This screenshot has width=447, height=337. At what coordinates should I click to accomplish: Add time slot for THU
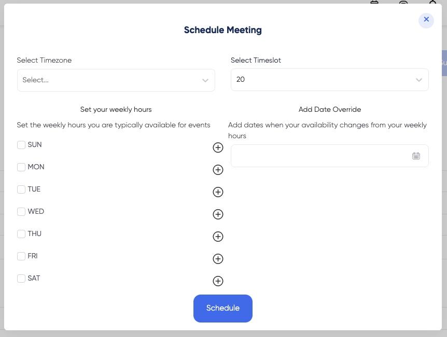(x=218, y=236)
